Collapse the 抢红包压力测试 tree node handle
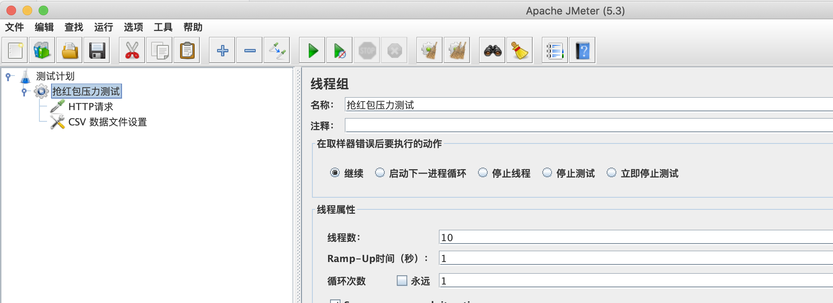The width and height of the screenshot is (833, 303). click(24, 92)
